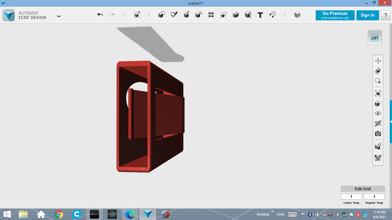This screenshot has width=392, height=220.
Task: Expand the Autodesk 123D Design application menu
Action: 59,16
